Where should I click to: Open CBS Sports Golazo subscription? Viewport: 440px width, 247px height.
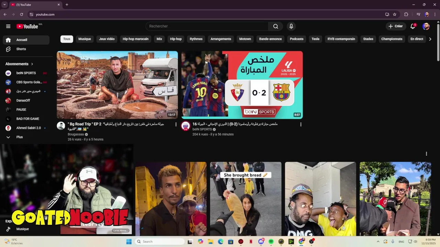pos(26,82)
